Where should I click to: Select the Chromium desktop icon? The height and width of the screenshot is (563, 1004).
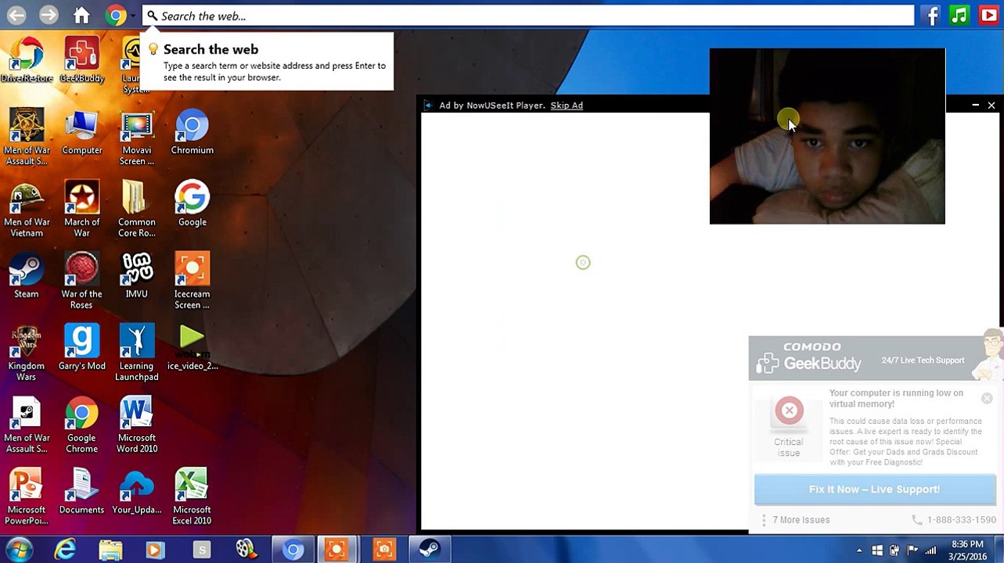[x=192, y=133]
